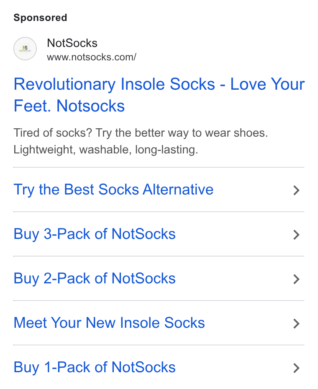
Task: Click the Love Your words in the headline
Action: pos(267,84)
